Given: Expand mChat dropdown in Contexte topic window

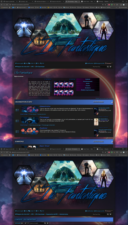Looking at the screenshot, I should coord(32,211).
